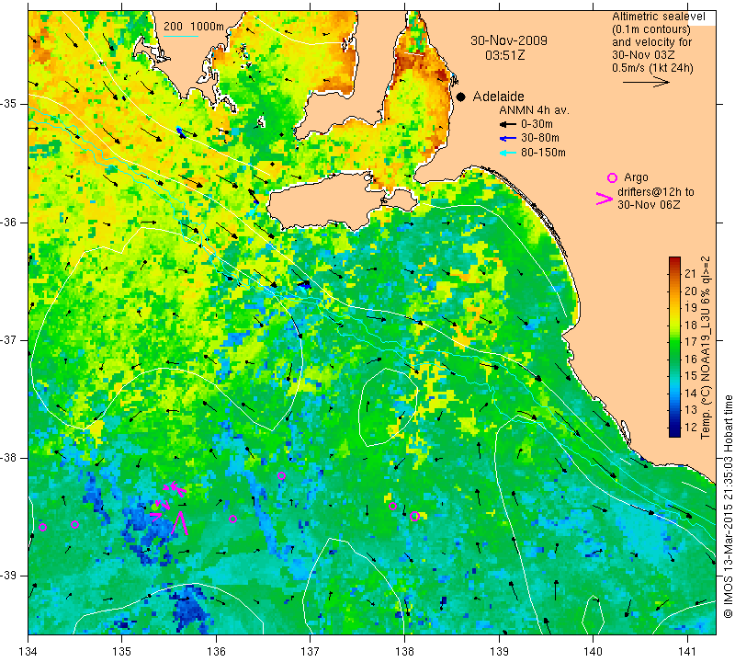The height and width of the screenshot is (662, 735).
Task: Click the colorbar value 15
Action: pos(691,376)
